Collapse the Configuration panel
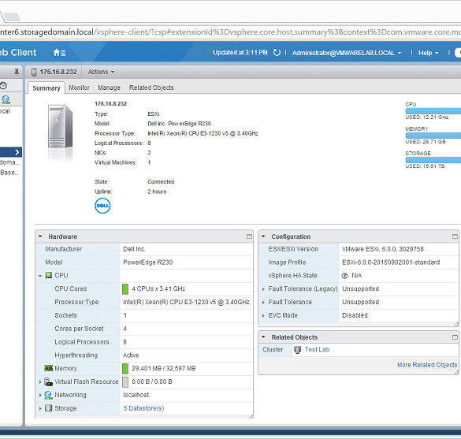 [x=263, y=236]
